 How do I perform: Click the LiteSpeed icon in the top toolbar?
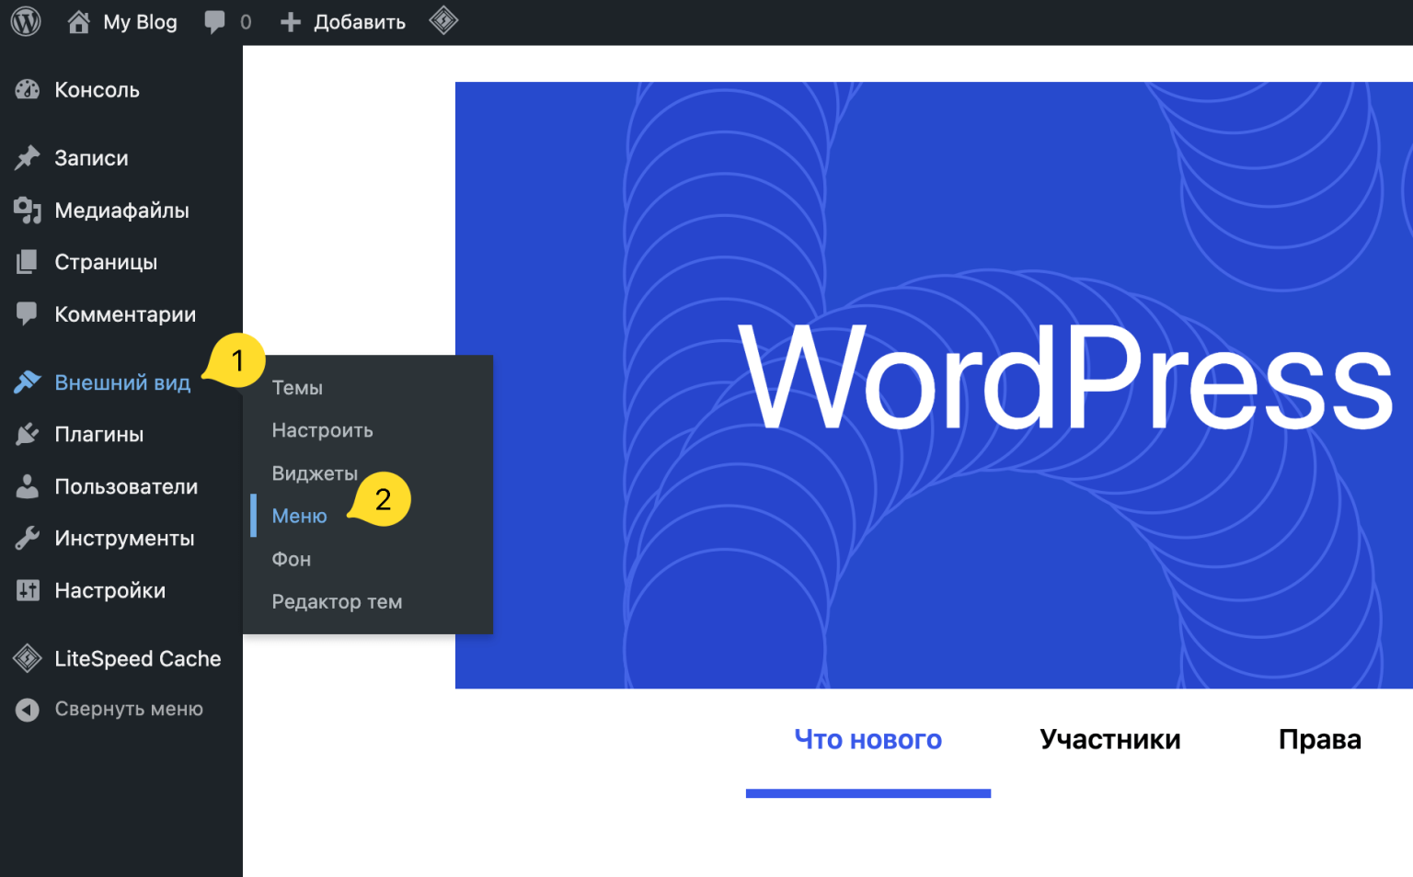(x=443, y=20)
